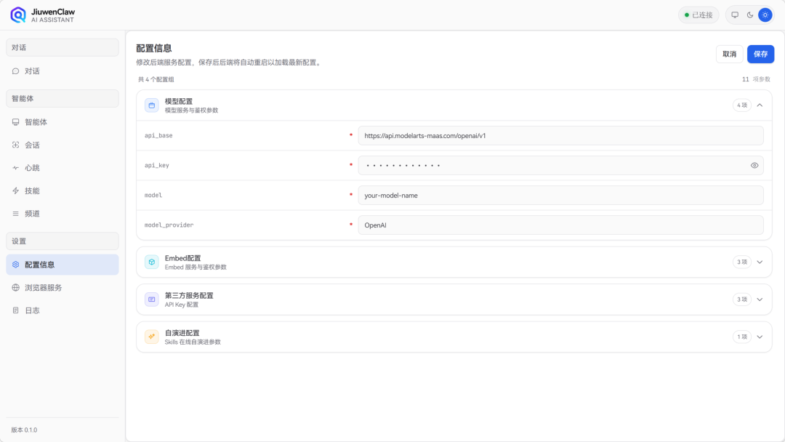
Task: Reveal the hidden api_key value
Action: pyautogui.click(x=754, y=165)
